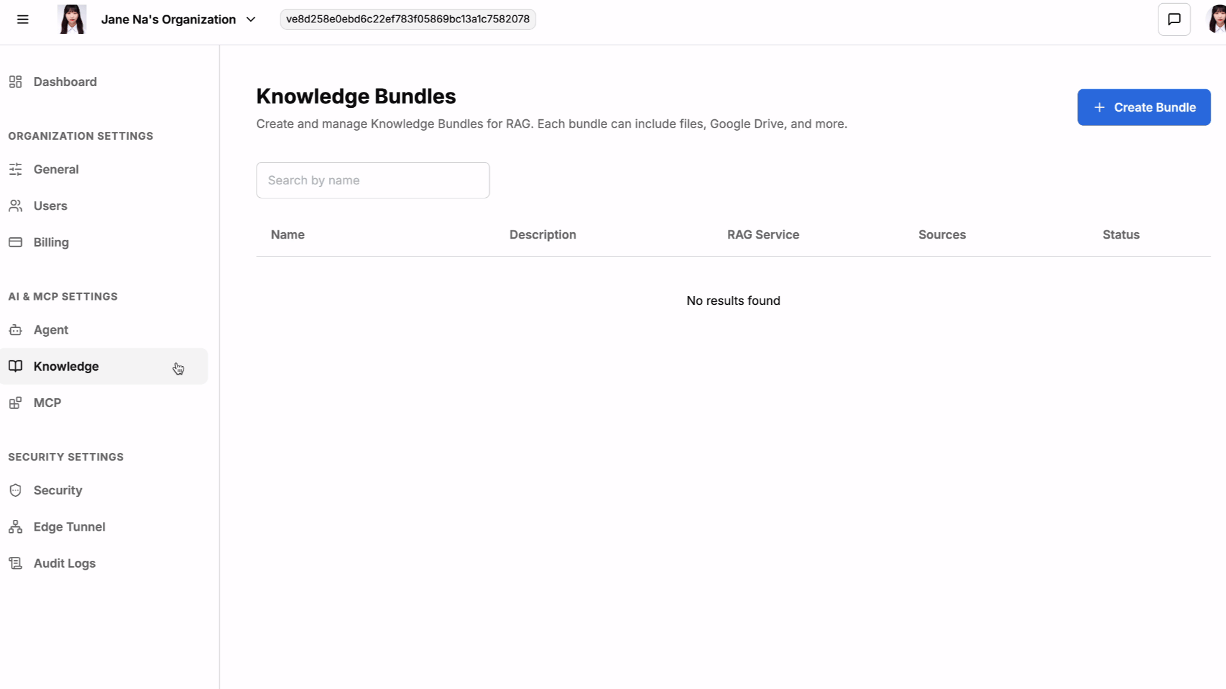Screen dimensions: 1226x689
Task: Click the Name column header
Action: pyautogui.click(x=287, y=235)
